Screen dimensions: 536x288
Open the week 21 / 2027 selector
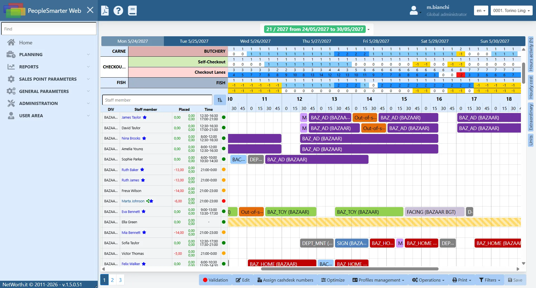point(317,29)
